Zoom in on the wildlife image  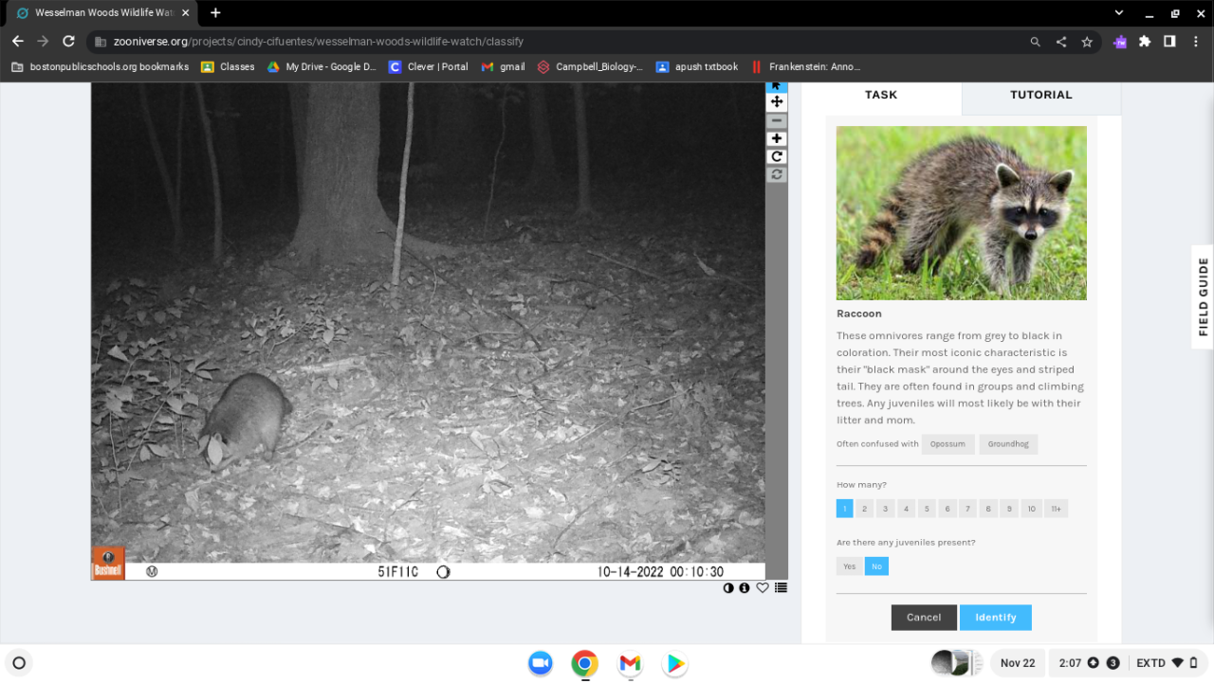coord(777,138)
